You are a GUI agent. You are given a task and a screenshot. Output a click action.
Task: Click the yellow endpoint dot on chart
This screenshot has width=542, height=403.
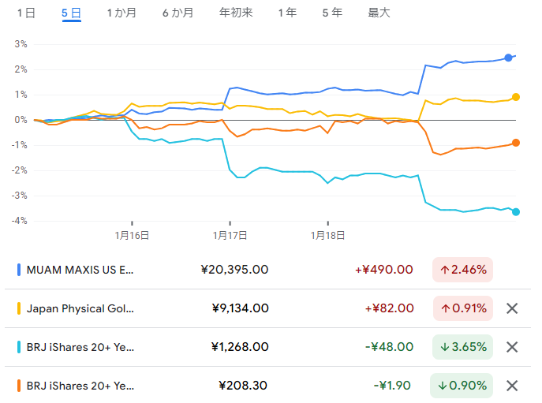516,97
